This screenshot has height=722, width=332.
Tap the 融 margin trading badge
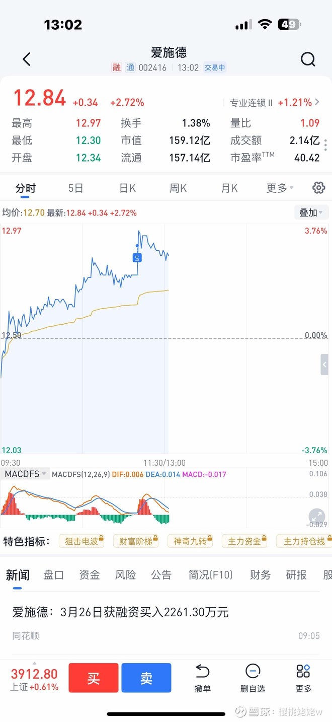(116, 67)
